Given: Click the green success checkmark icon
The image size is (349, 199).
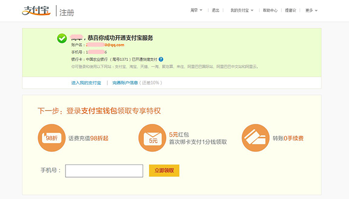Looking at the screenshot, I should pyautogui.click(x=62, y=38).
